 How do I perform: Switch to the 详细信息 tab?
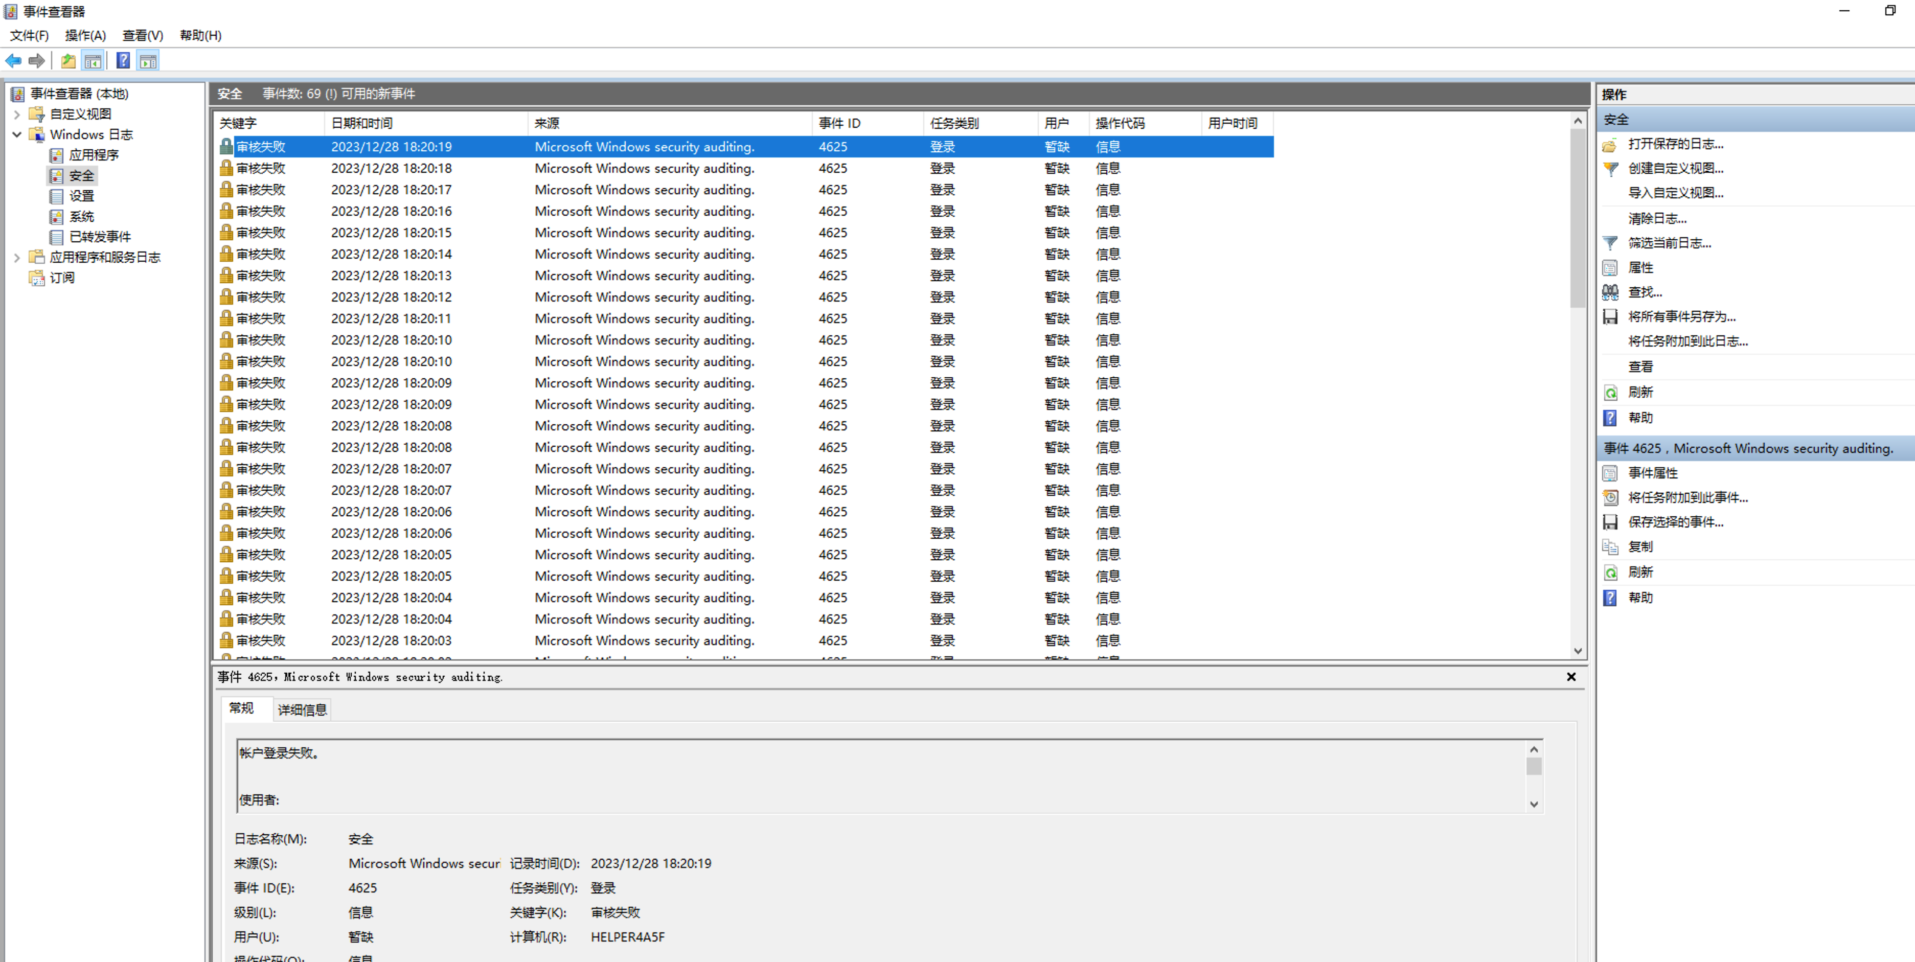(302, 709)
